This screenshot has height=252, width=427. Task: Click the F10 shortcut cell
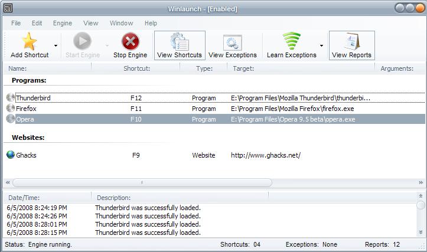tap(136, 119)
